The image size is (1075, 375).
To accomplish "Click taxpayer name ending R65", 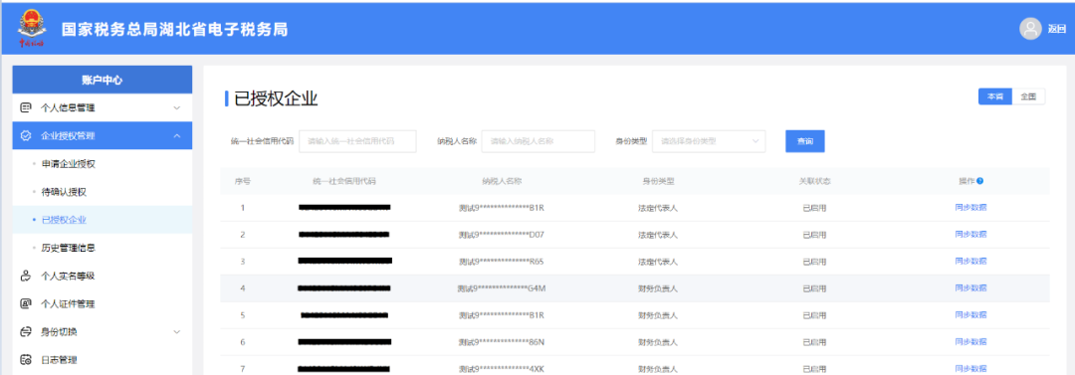I will (x=501, y=262).
